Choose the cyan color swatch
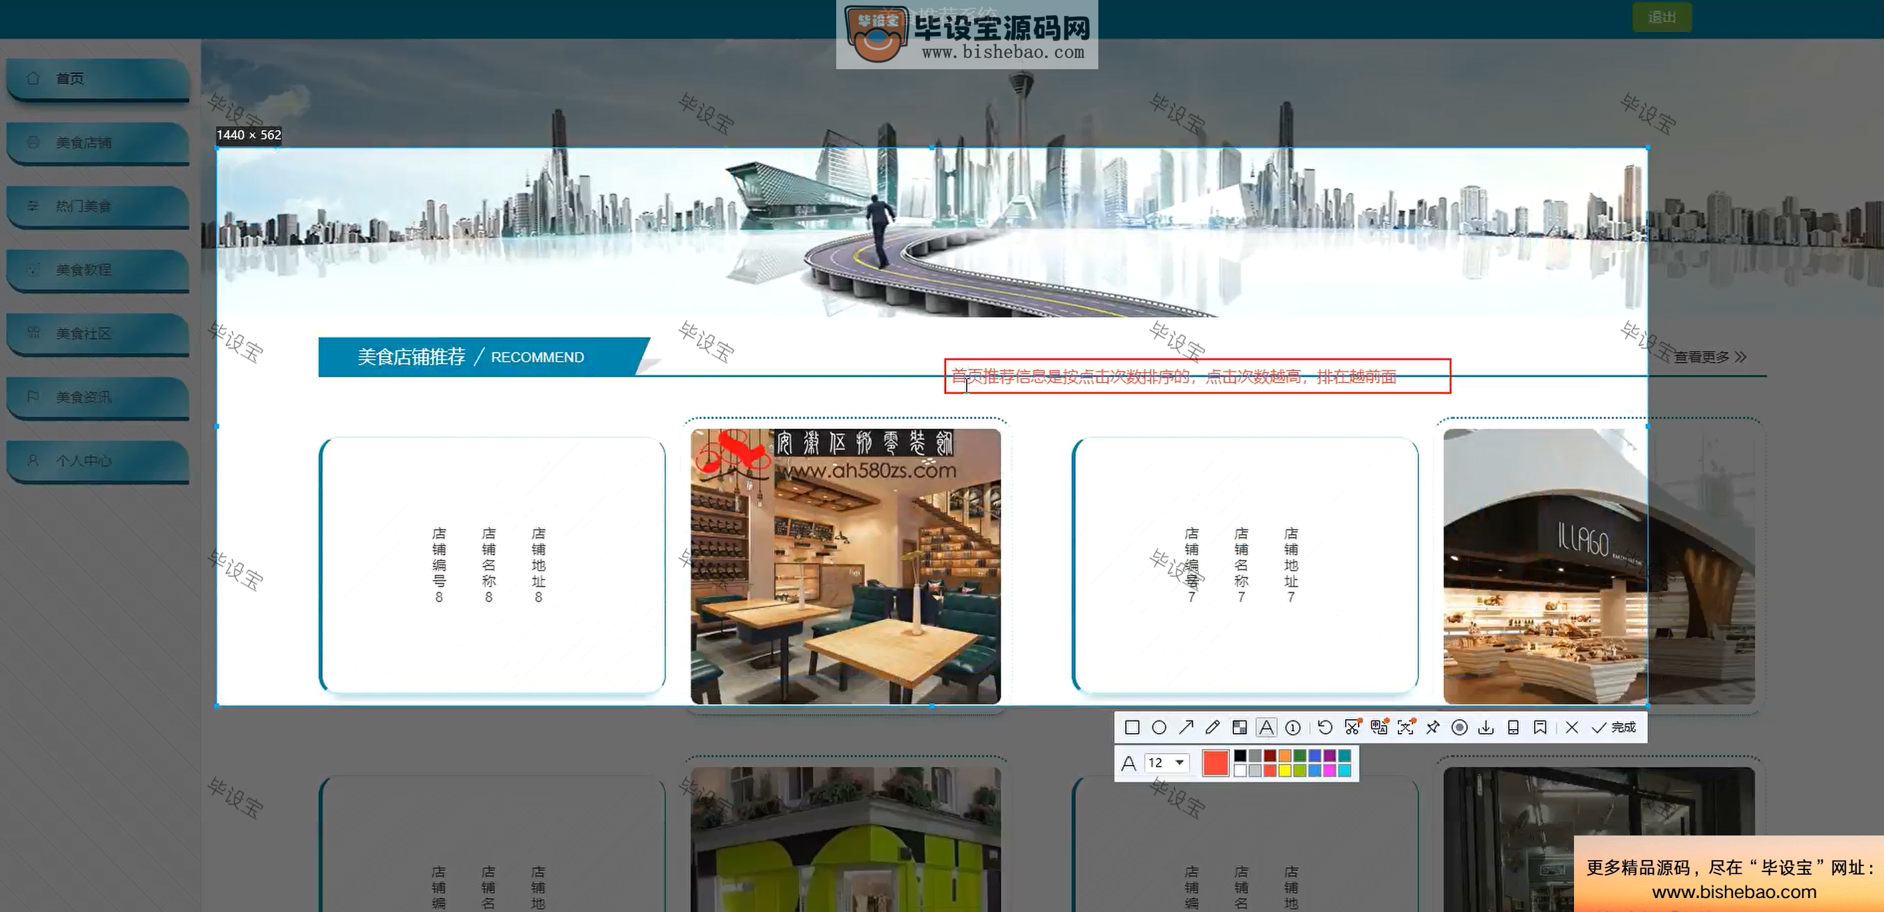The image size is (1884, 912). pos(1344,770)
